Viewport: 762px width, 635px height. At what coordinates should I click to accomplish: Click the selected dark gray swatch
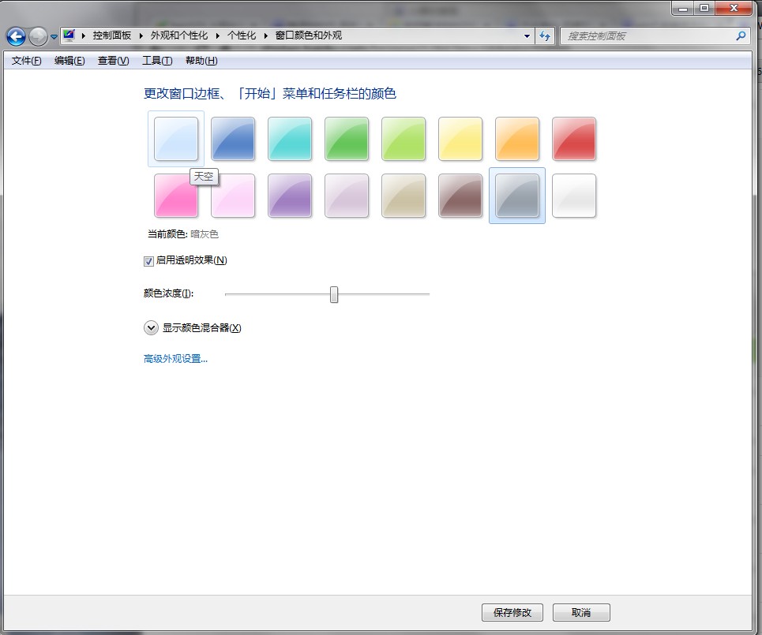[x=517, y=196]
